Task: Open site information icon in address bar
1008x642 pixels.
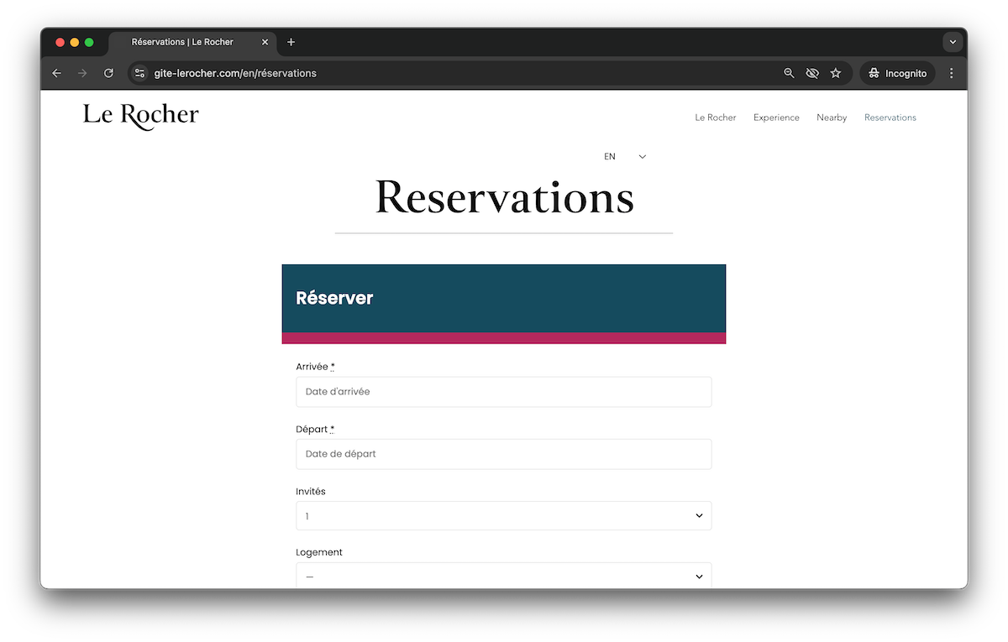Action: tap(140, 73)
